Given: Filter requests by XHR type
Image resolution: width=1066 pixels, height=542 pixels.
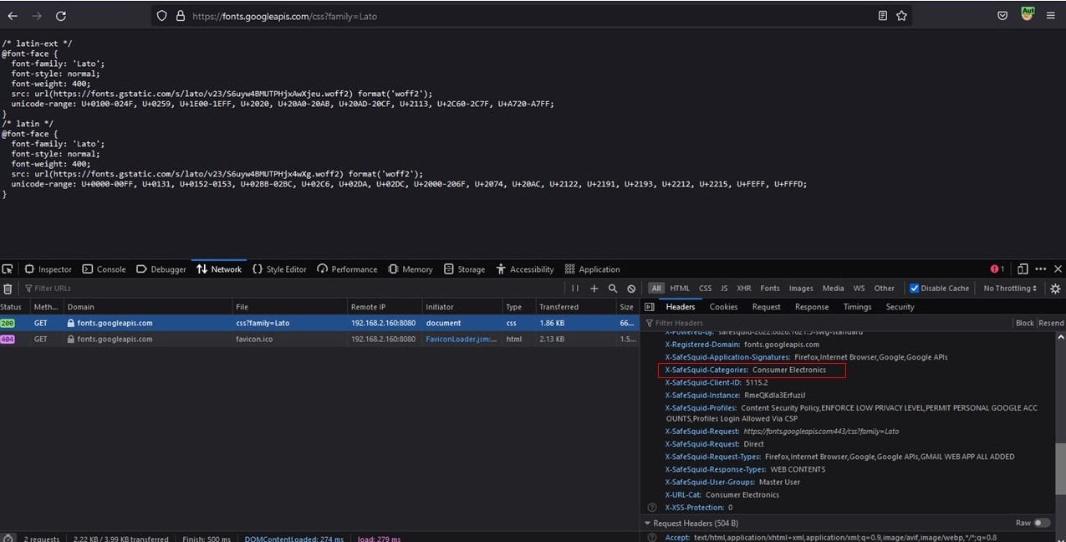Looking at the screenshot, I should tap(744, 289).
